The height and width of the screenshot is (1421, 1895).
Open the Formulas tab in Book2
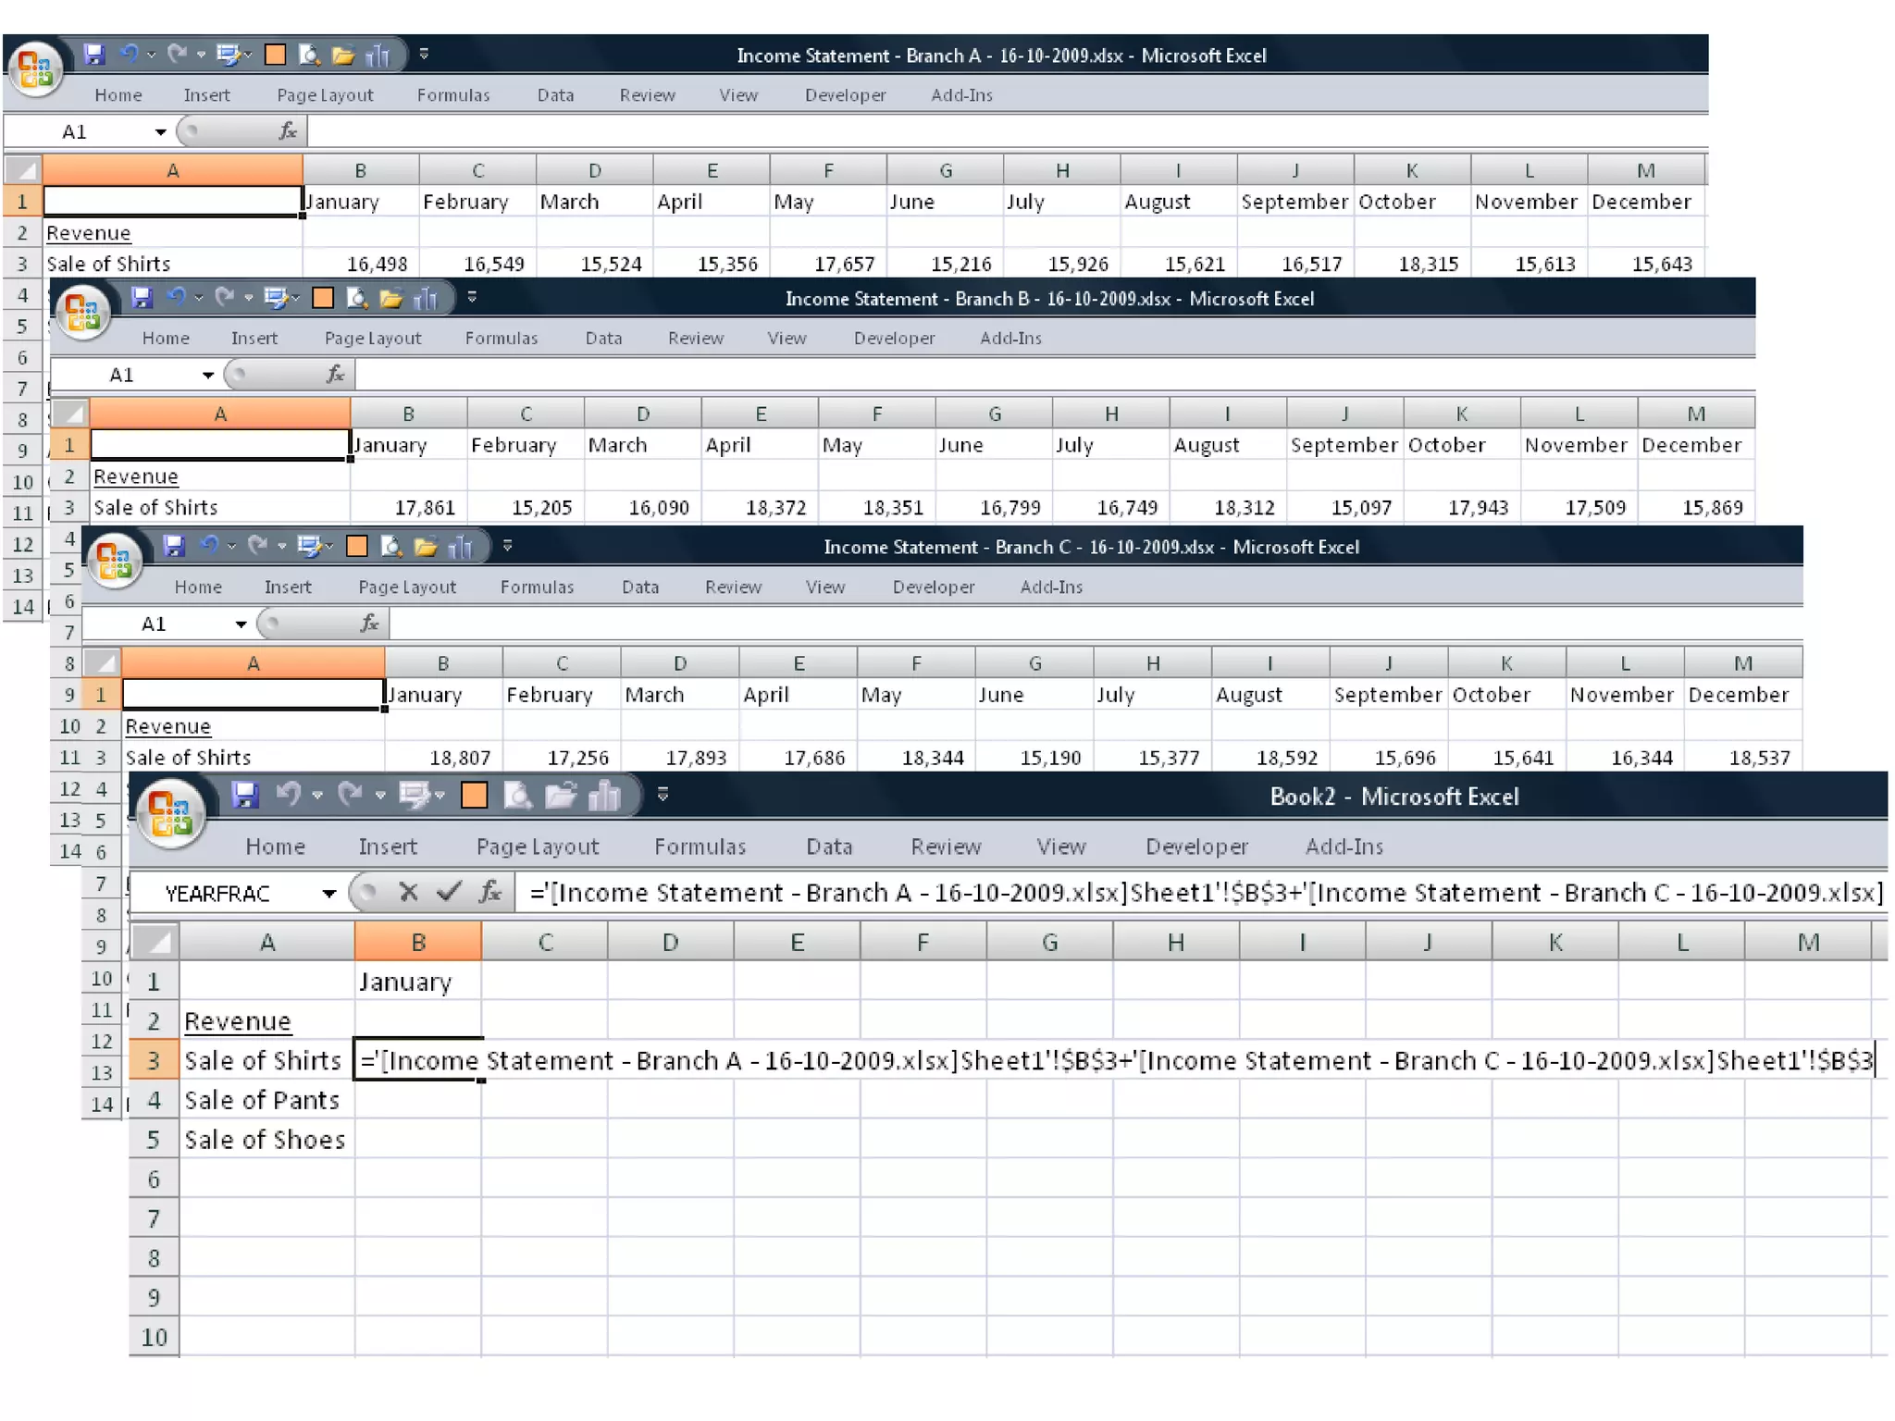700,846
